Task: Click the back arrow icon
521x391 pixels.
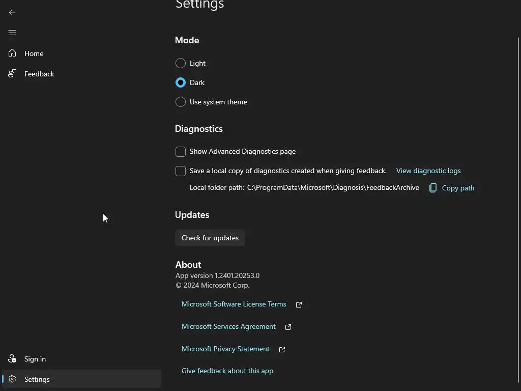Action: click(x=12, y=12)
